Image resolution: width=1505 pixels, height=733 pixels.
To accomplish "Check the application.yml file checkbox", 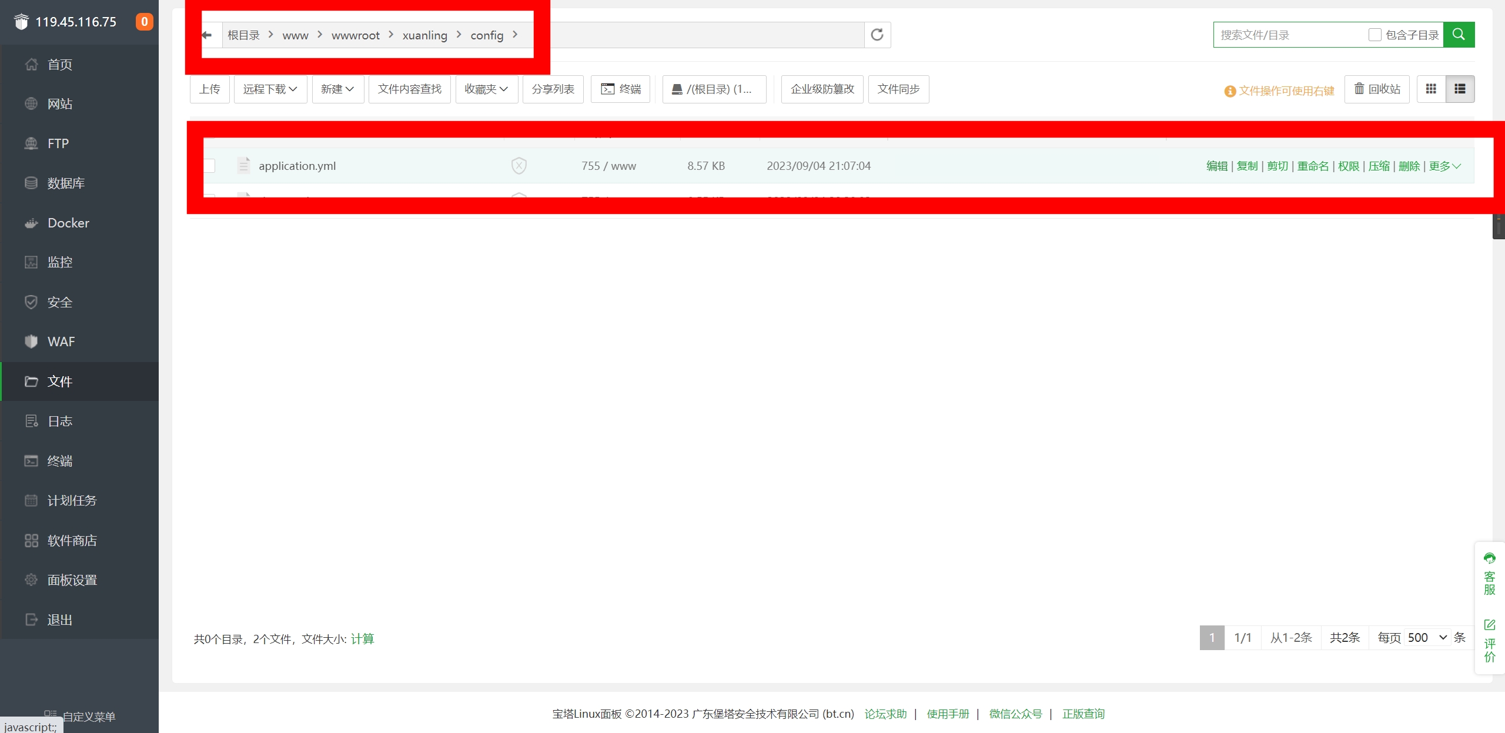I will [x=209, y=166].
